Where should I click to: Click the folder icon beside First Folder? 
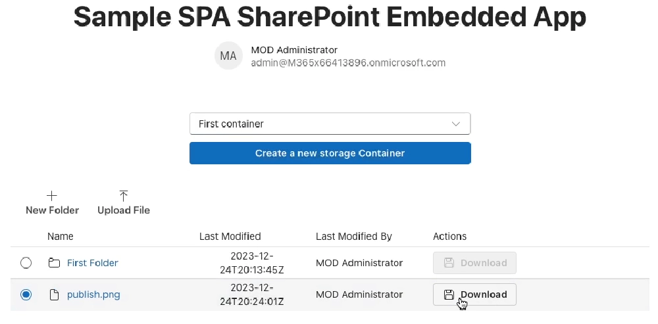[x=54, y=263]
